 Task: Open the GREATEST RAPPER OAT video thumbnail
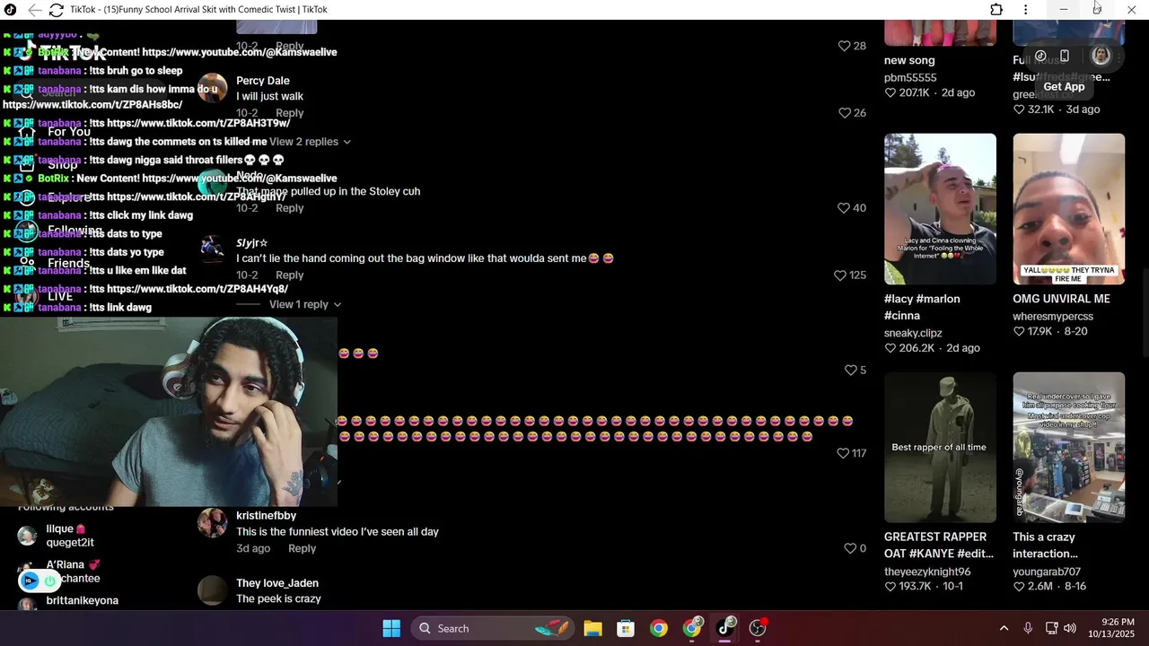coord(940,447)
